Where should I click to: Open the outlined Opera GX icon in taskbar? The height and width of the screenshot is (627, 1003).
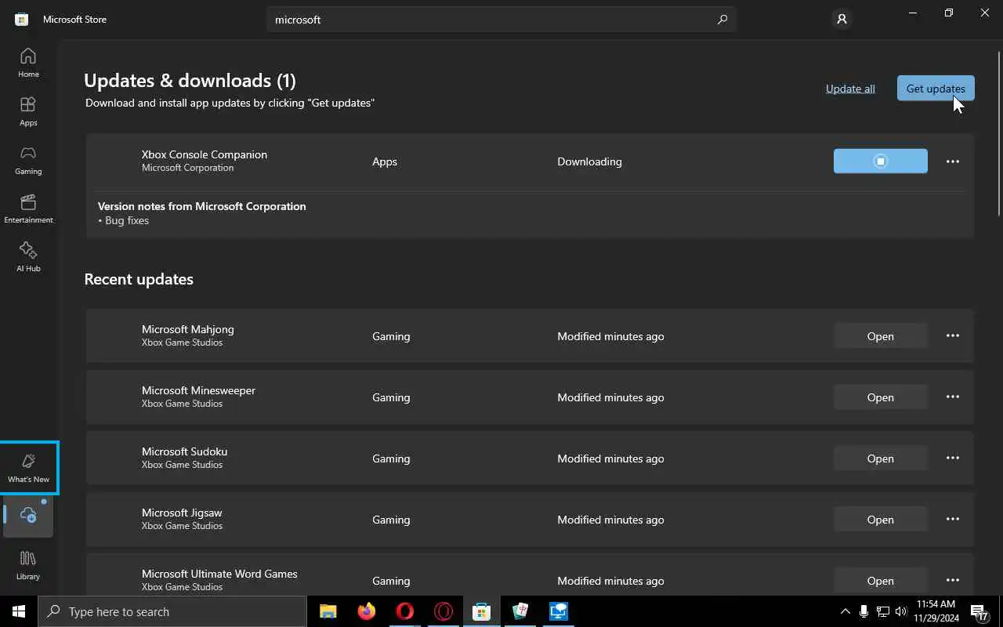[x=443, y=611]
